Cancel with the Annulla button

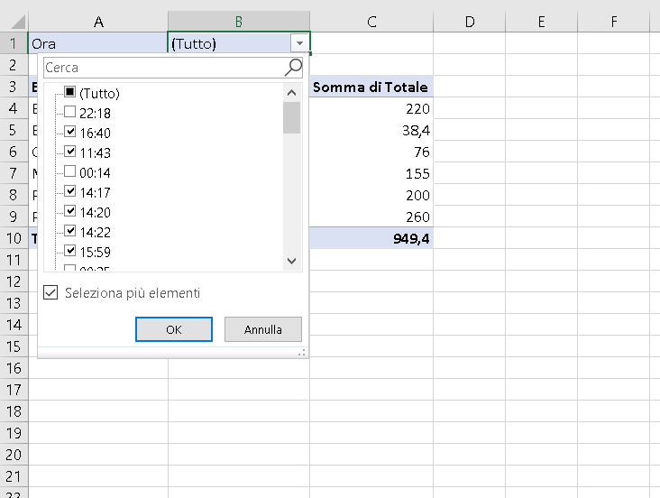click(263, 329)
